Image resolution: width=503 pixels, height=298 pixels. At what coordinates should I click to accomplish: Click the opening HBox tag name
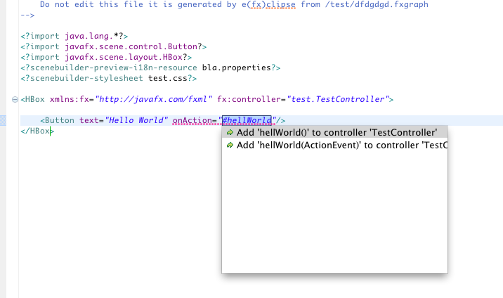point(38,99)
